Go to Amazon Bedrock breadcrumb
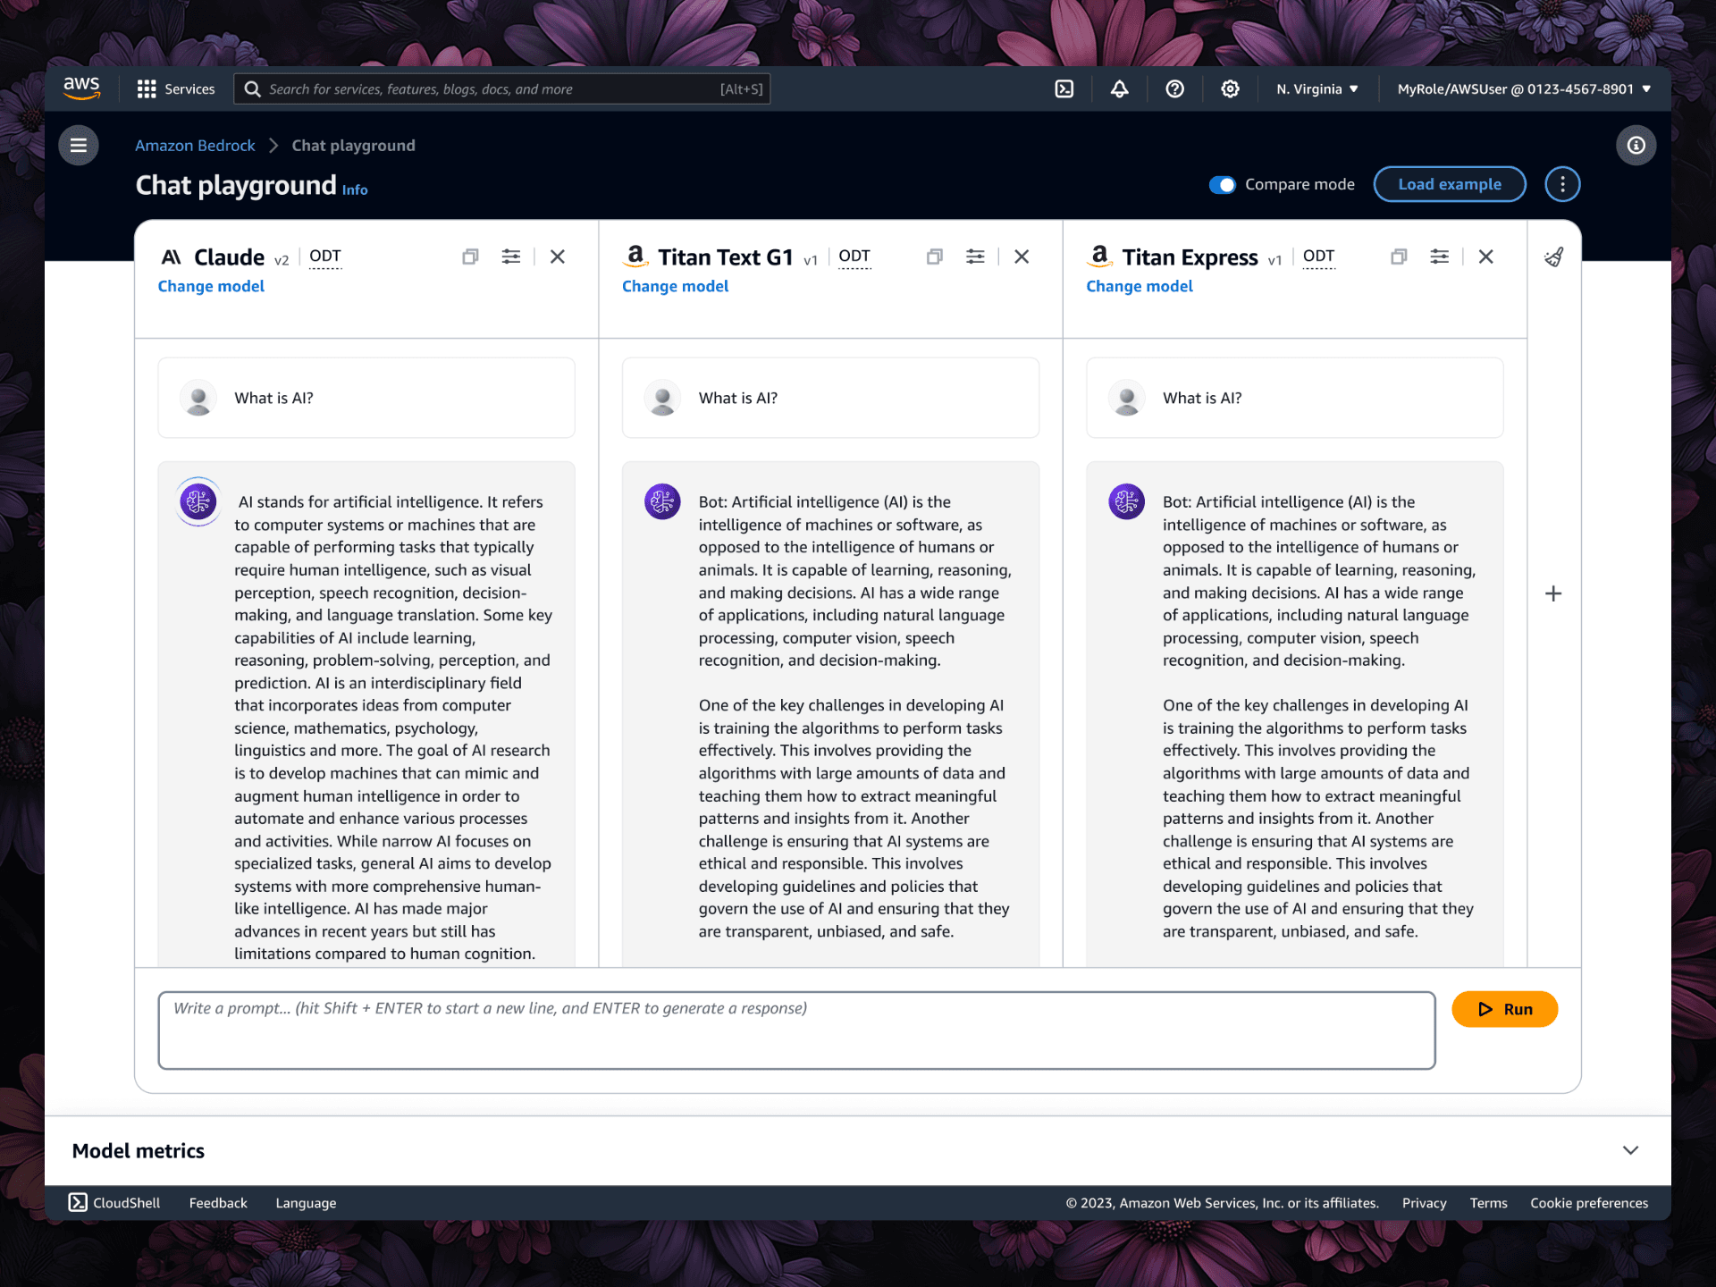The image size is (1716, 1287). click(x=195, y=145)
